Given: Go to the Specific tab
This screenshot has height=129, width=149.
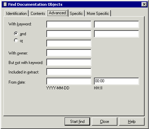Looking at the screenshot, I should (x=76, y=14).
